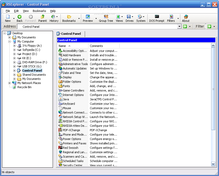Click the Group Tree toolbar icon
This screenshot has height=176, width=219.
(106, 17)
